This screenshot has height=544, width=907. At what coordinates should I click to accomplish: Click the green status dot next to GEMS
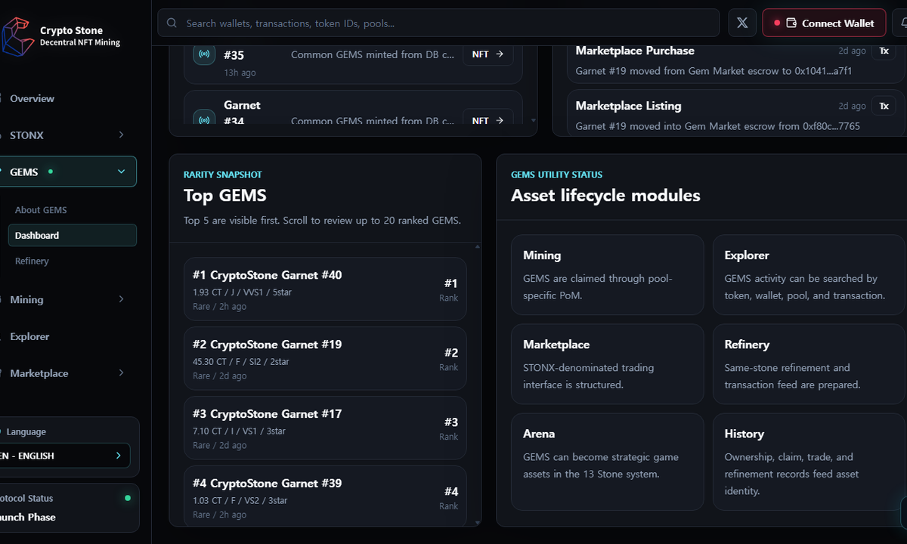click(x=51, y=172)
